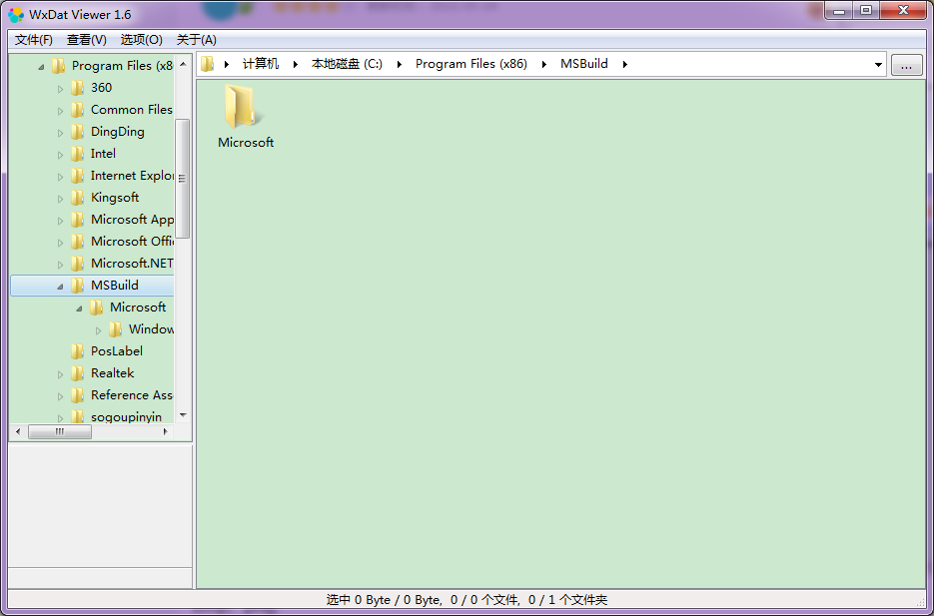Open the Microsoft folder icon in file pane
The image size is (934, 616).
(242, 108)
